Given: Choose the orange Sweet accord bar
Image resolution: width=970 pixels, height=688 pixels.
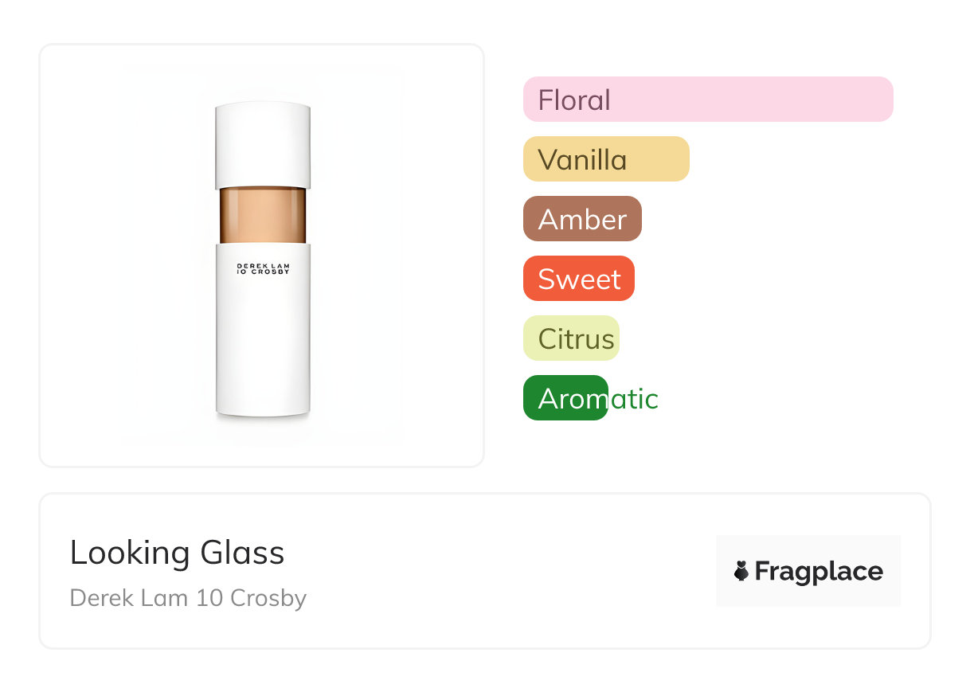Looking at the screenshot, I should point(579,279).
